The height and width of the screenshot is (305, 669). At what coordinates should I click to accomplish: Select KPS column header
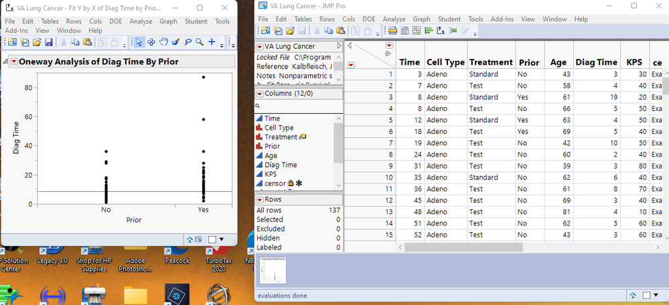pyautogui.click(x=634, y=62)
